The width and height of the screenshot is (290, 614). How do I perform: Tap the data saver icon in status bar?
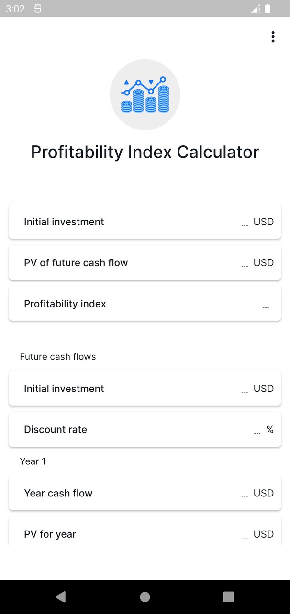[37, 8]
